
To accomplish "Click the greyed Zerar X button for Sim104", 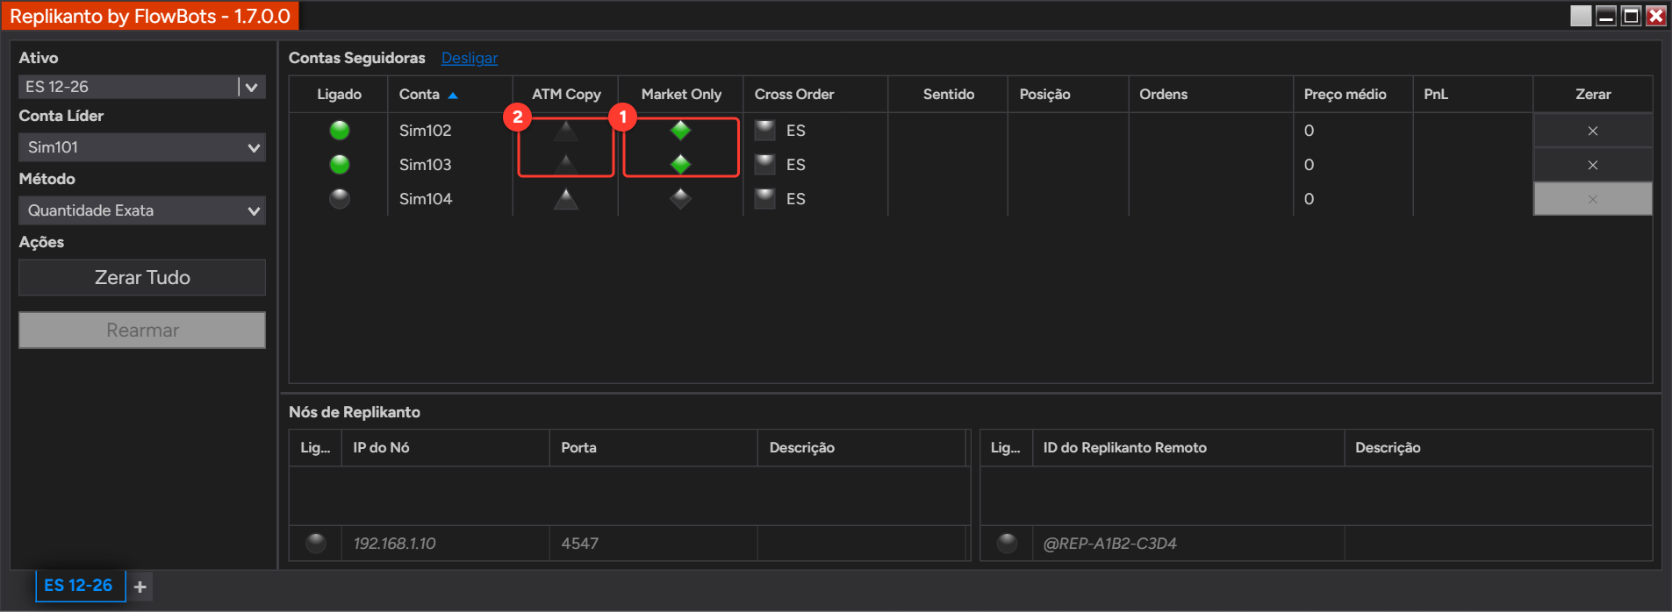I will pos(1592,199).
